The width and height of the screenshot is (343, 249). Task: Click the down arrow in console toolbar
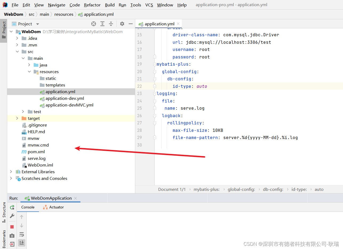(x=22, y=226)
